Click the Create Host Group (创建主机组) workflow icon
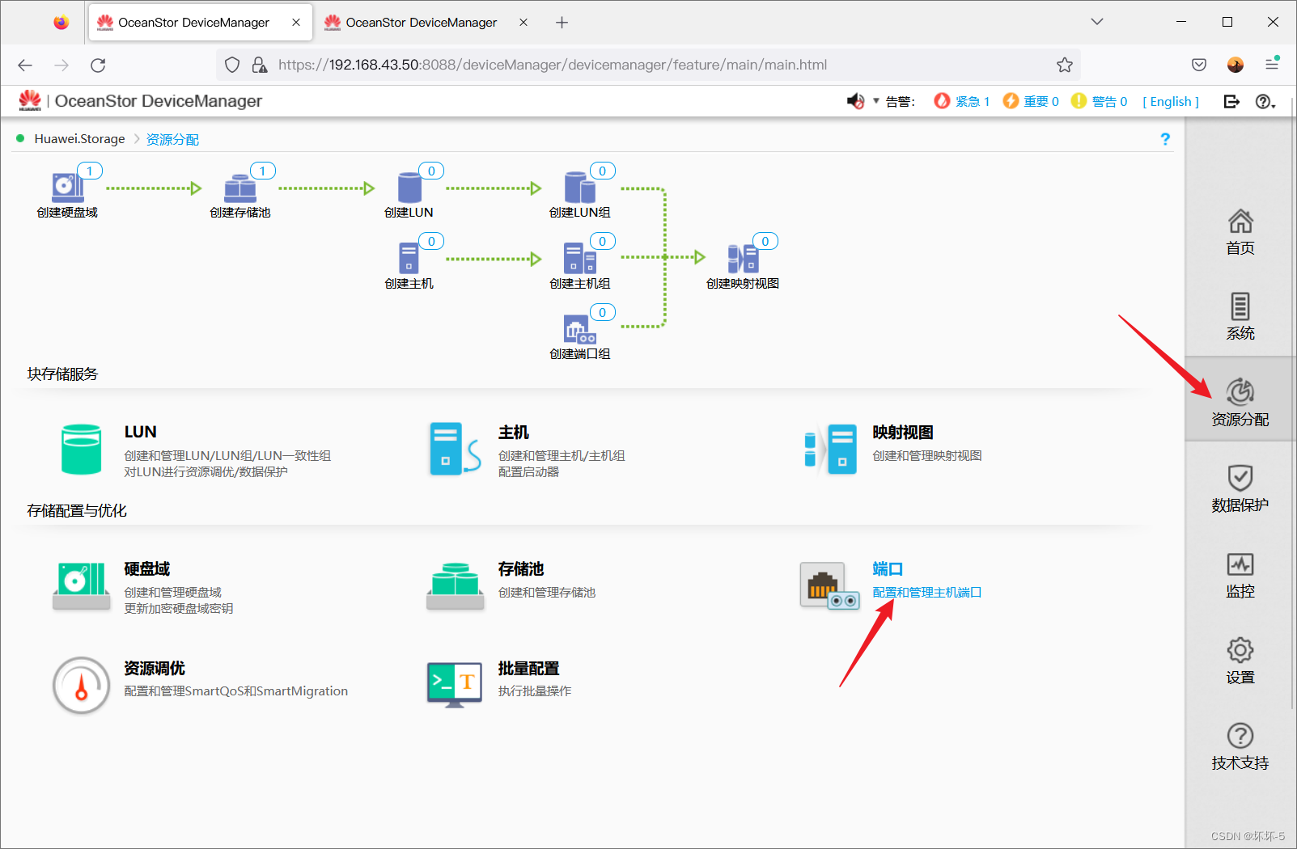 [579, 259]
